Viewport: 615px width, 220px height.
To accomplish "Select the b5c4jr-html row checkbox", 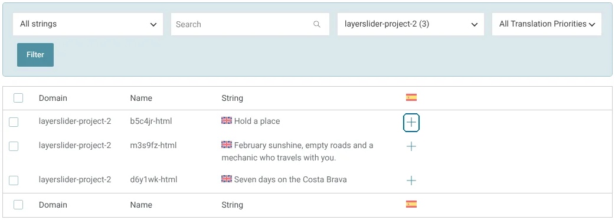I will (14, 122).
